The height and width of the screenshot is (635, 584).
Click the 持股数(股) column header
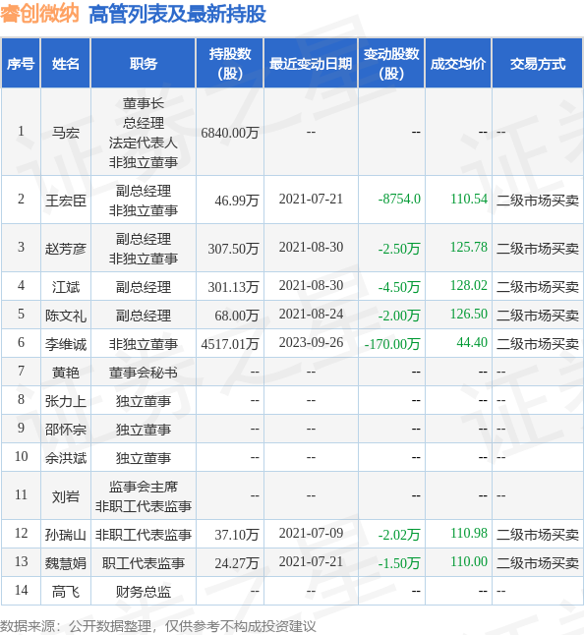230,64
